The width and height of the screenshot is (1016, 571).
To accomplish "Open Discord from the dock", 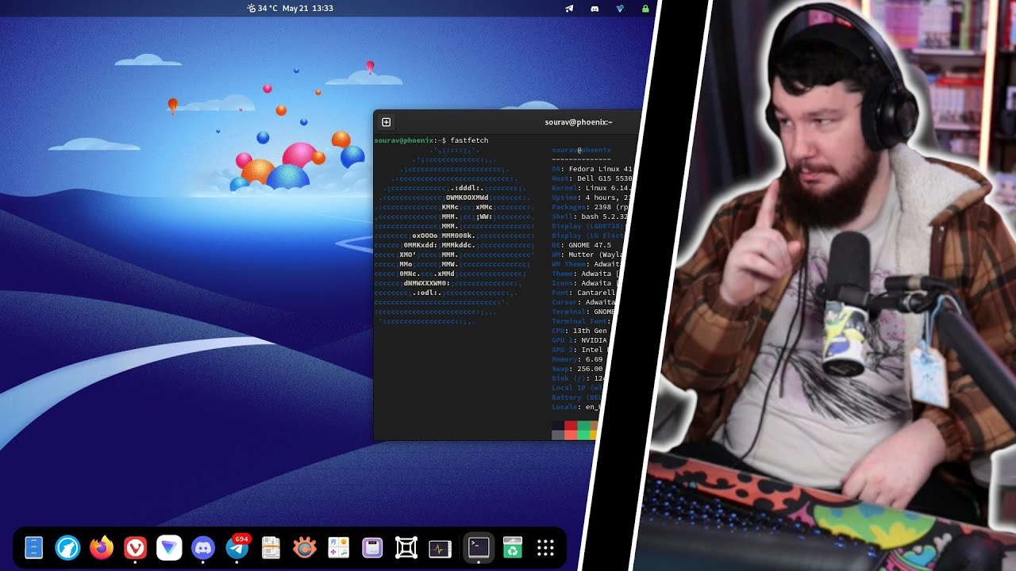I will coord(203,547).
